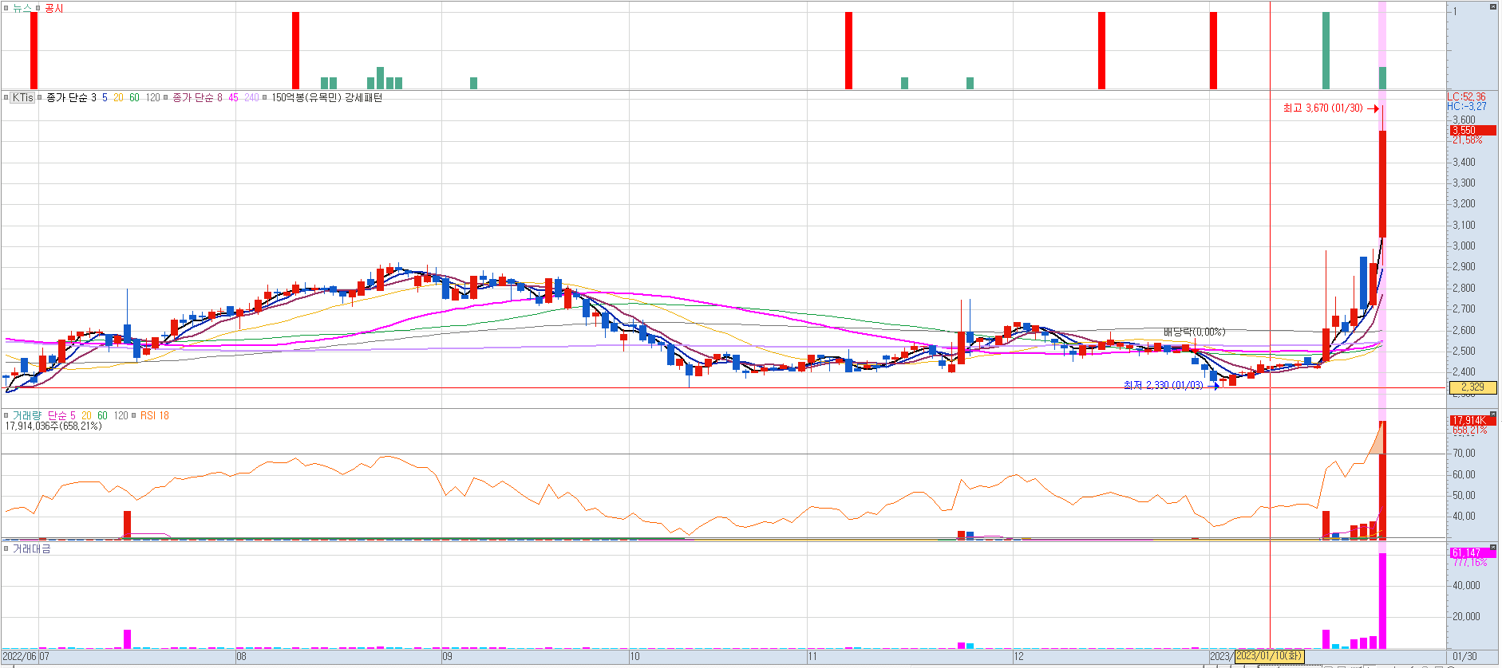Click the 17,914,036주(658.21%) volume readout
Viewport: 1502px width, 668px height.
point(53,426)
